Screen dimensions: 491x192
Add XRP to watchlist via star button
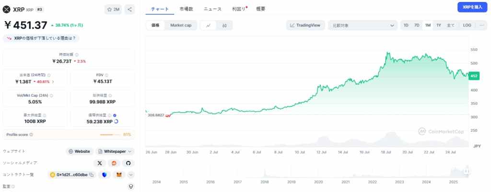click(113, 10)
